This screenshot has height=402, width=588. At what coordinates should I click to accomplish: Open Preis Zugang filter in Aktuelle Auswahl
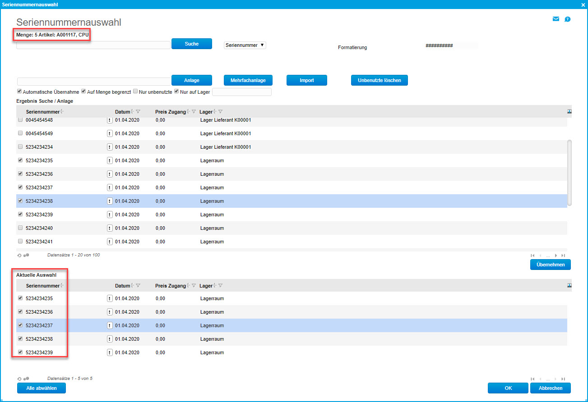tap(194, 285)
